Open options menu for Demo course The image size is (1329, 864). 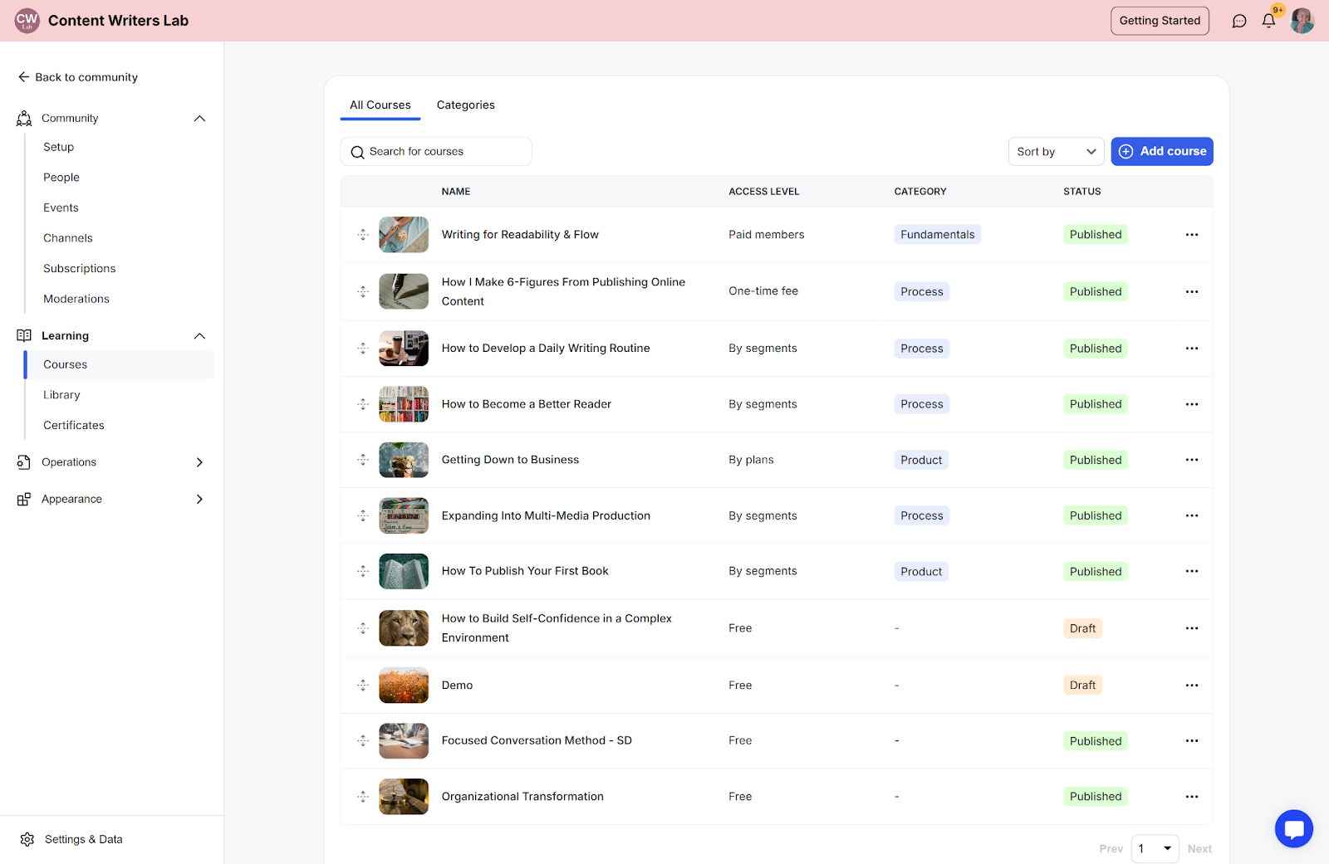[x=1191, y=686]
